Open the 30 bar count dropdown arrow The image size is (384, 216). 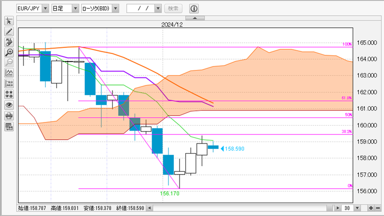(x=357, y=208)
